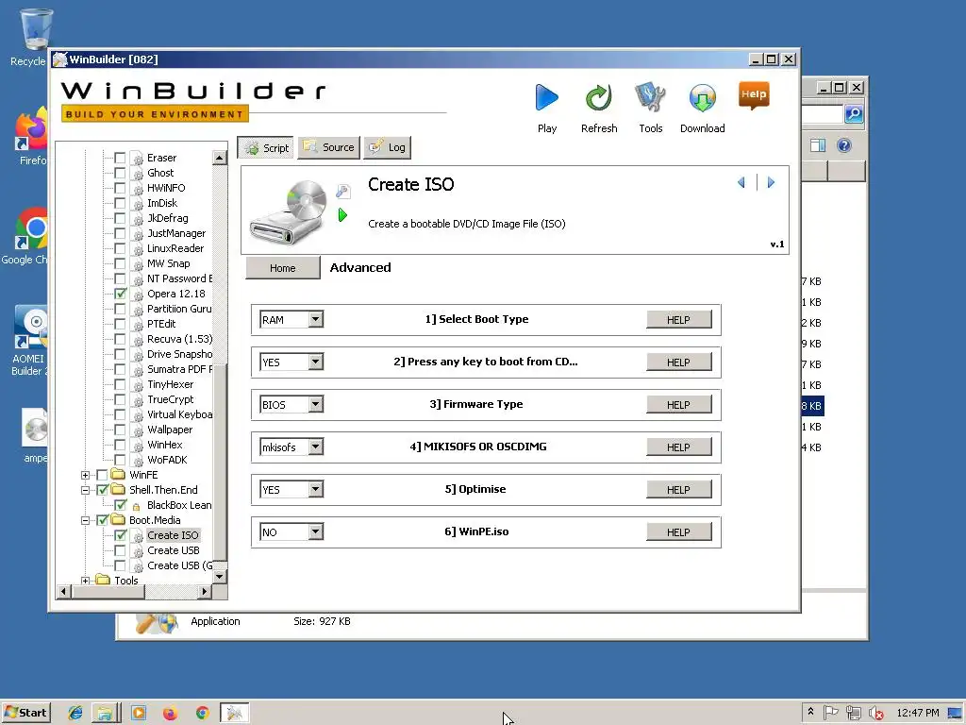Collapse the Shell.Then.End folder
Screen dimensions: 966x725
point(85,490)
